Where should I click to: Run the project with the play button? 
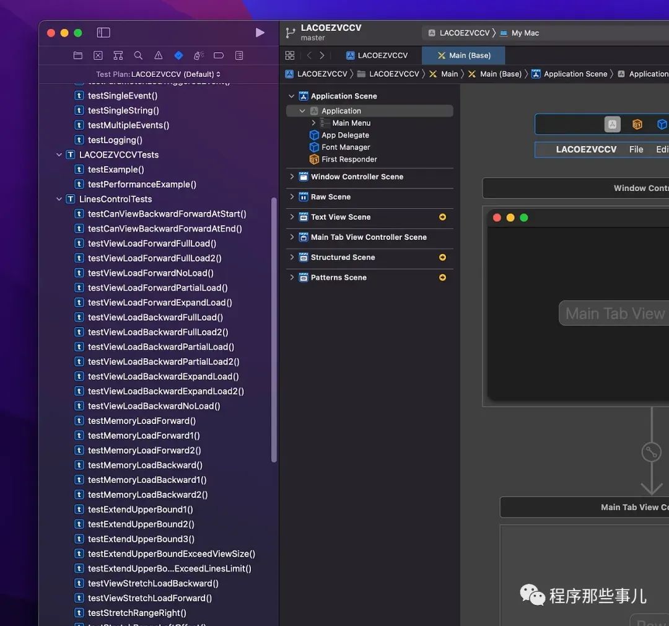tap(260, 32)
